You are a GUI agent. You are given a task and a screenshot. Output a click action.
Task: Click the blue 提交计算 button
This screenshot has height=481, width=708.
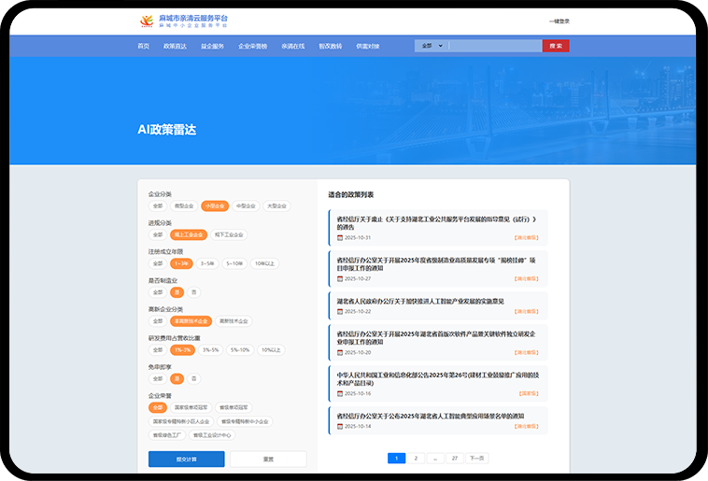tap(186, 459)
